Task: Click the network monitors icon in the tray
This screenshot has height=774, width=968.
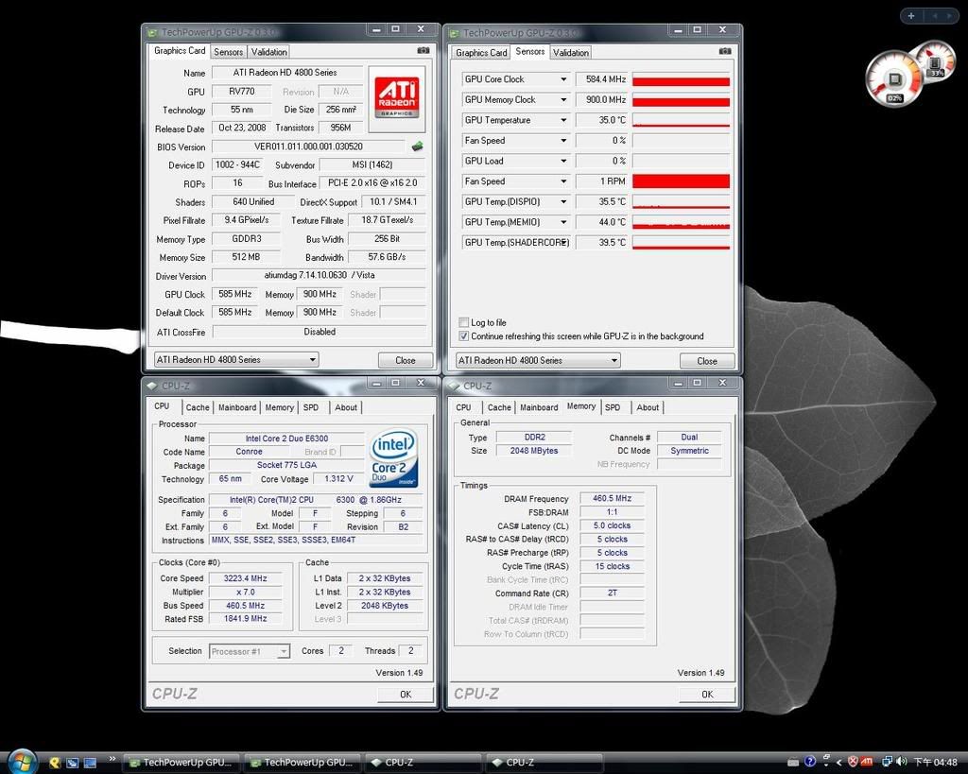Action: coord(887,763)
